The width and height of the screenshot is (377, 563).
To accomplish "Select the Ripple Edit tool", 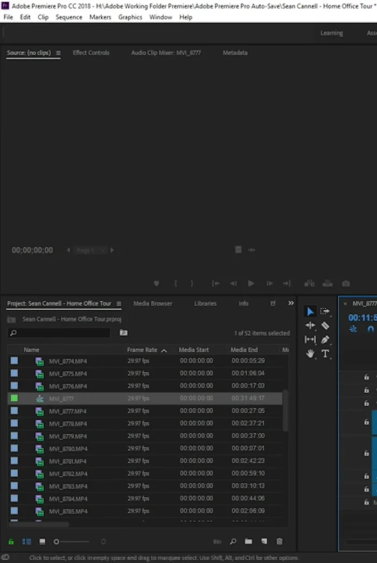I will [x=310, y=325].
